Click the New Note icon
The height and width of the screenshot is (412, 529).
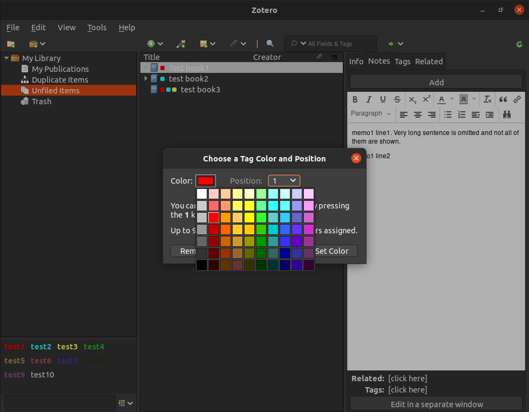click(204, 44)
